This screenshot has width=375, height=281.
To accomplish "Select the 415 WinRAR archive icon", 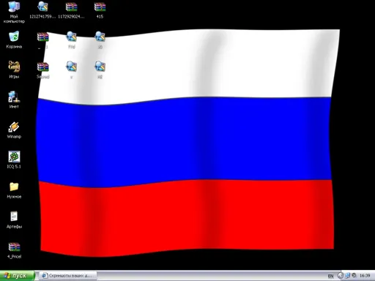I will coord(100,10).
